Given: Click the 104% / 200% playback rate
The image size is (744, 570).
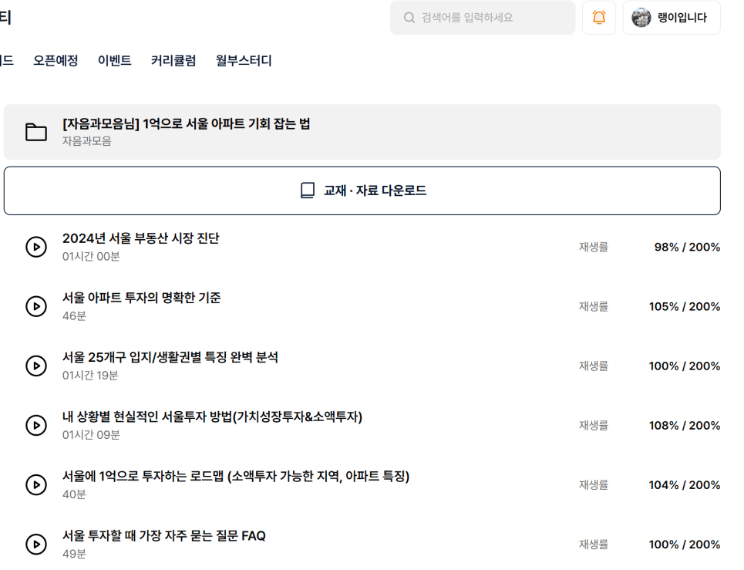Looking at the screenshot, I should click(684, 484).
